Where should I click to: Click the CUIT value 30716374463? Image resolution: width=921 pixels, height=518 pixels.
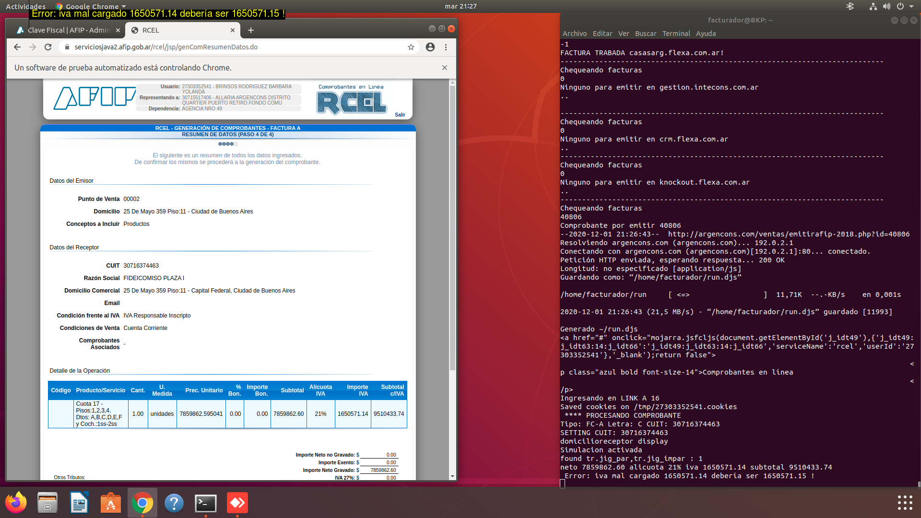(141, 266)
